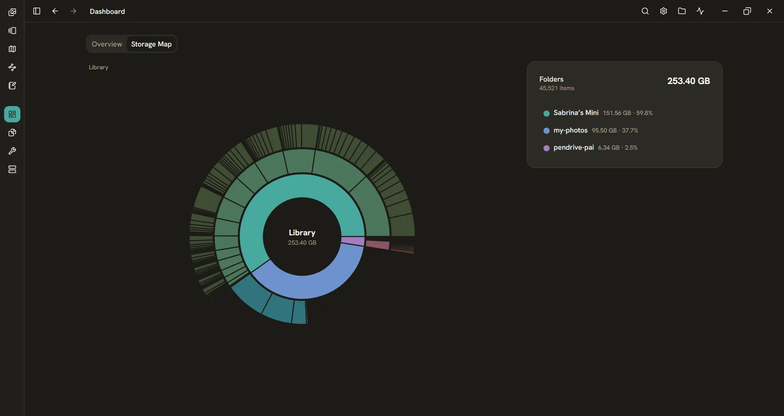Click the 45,521 items count text

[x=557, y=88]
